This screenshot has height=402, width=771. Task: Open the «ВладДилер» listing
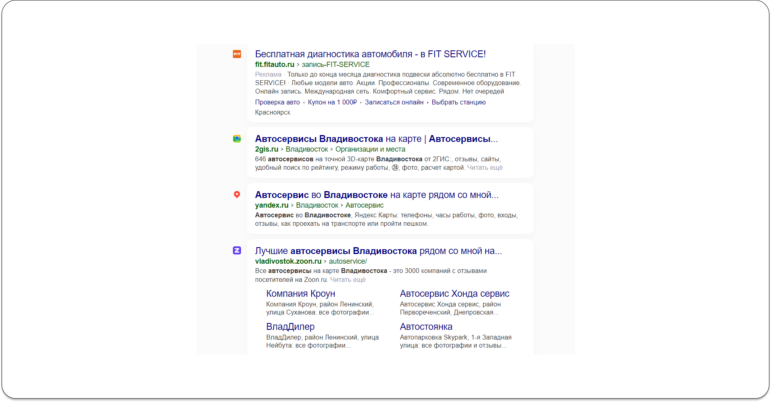(290, 326)
